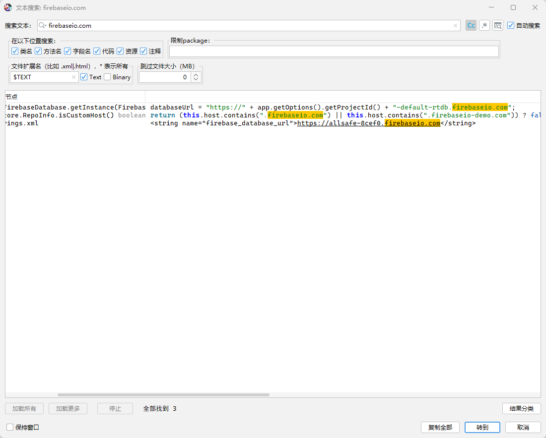Click the databaseUrl code line
Viewport: 546px width, 438px height.
pyautogui.click(x=333, y=108)
